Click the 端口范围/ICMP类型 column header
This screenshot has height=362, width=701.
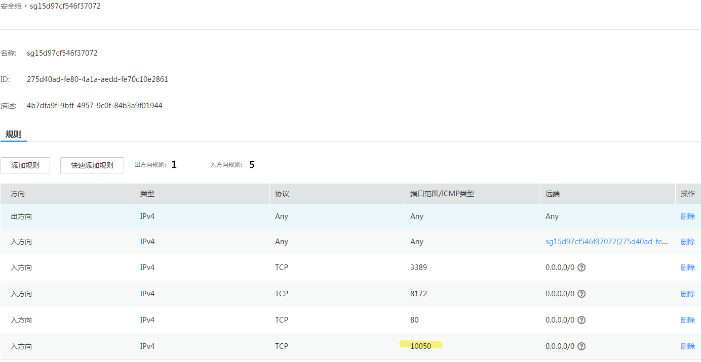(x=442, y=194)
